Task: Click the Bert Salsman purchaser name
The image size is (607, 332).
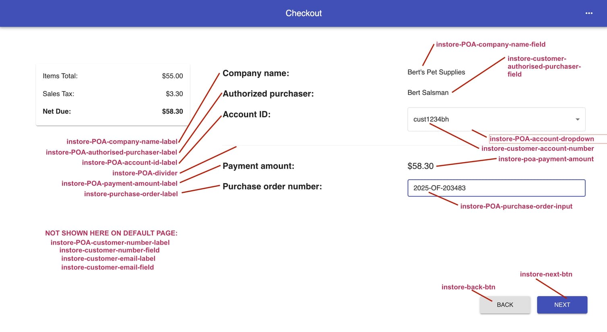Action: click(x=427, y=93)
